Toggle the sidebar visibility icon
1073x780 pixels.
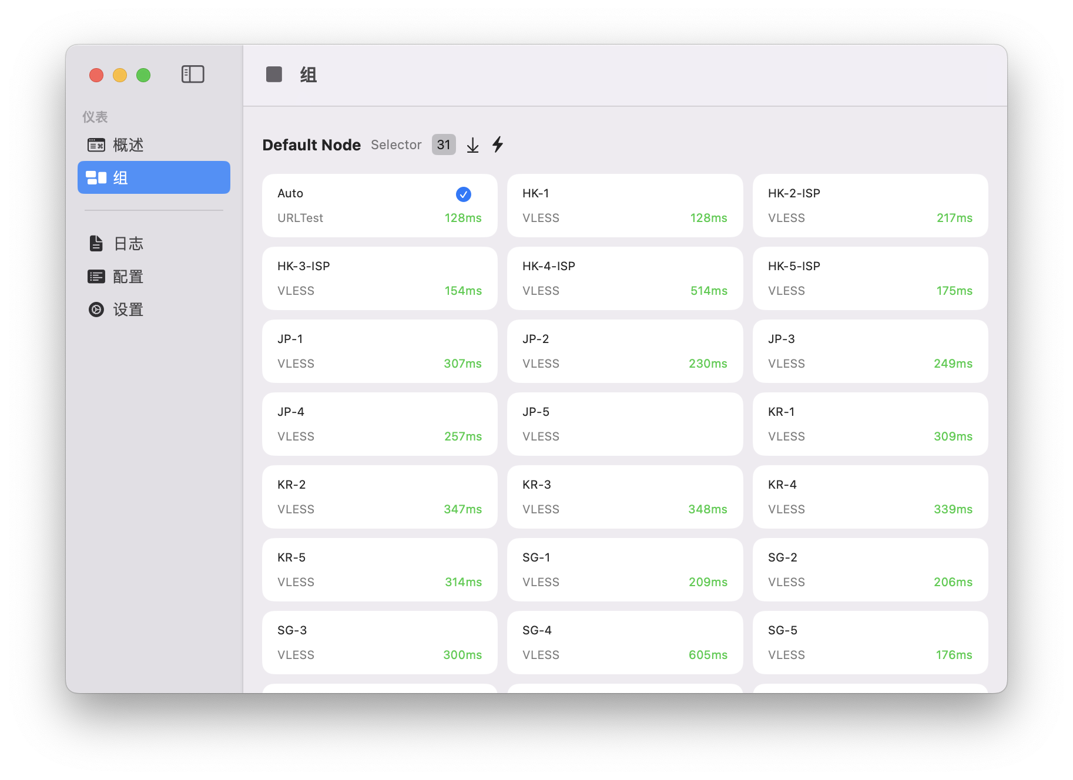[193, 74]
